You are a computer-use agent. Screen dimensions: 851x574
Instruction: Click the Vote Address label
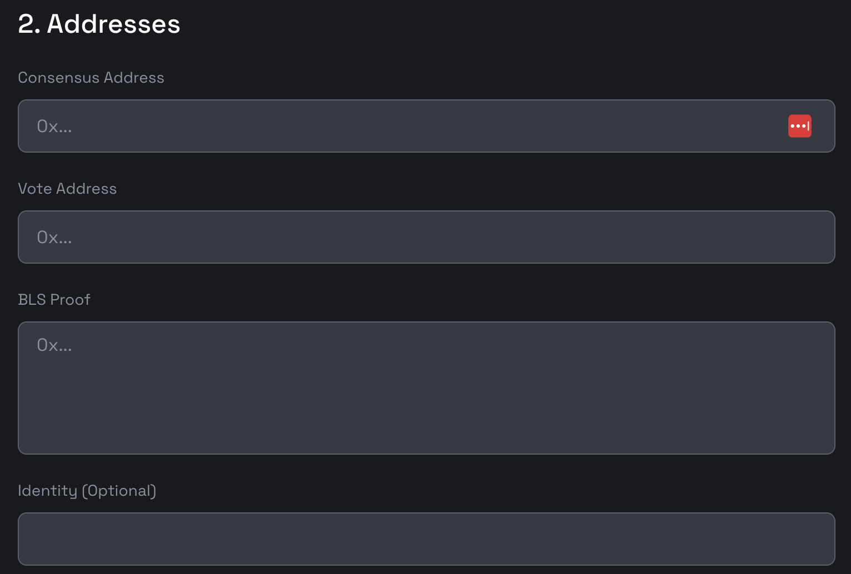pos(67,189)
